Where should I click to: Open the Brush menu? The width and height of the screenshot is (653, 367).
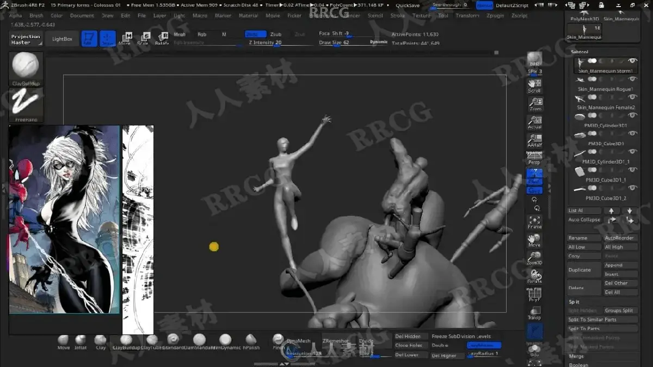click(x=36, y=16)
